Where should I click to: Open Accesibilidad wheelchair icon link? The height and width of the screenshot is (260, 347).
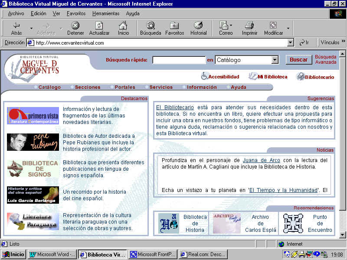pos(220,77)
